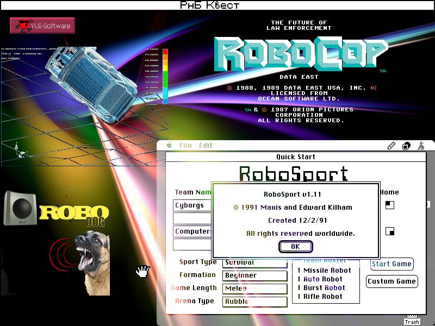Image resolution: width=435 pixels, height=326 pixels.
Task: Open the Edit menu
Action: pos(205,146)
